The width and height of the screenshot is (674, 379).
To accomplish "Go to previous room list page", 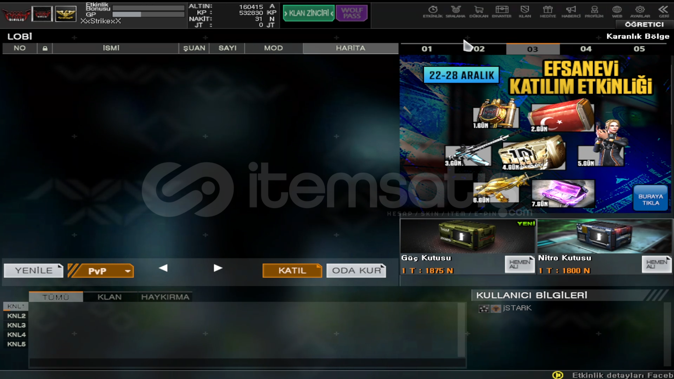I will pyautogui.click(x=163, y=268).
